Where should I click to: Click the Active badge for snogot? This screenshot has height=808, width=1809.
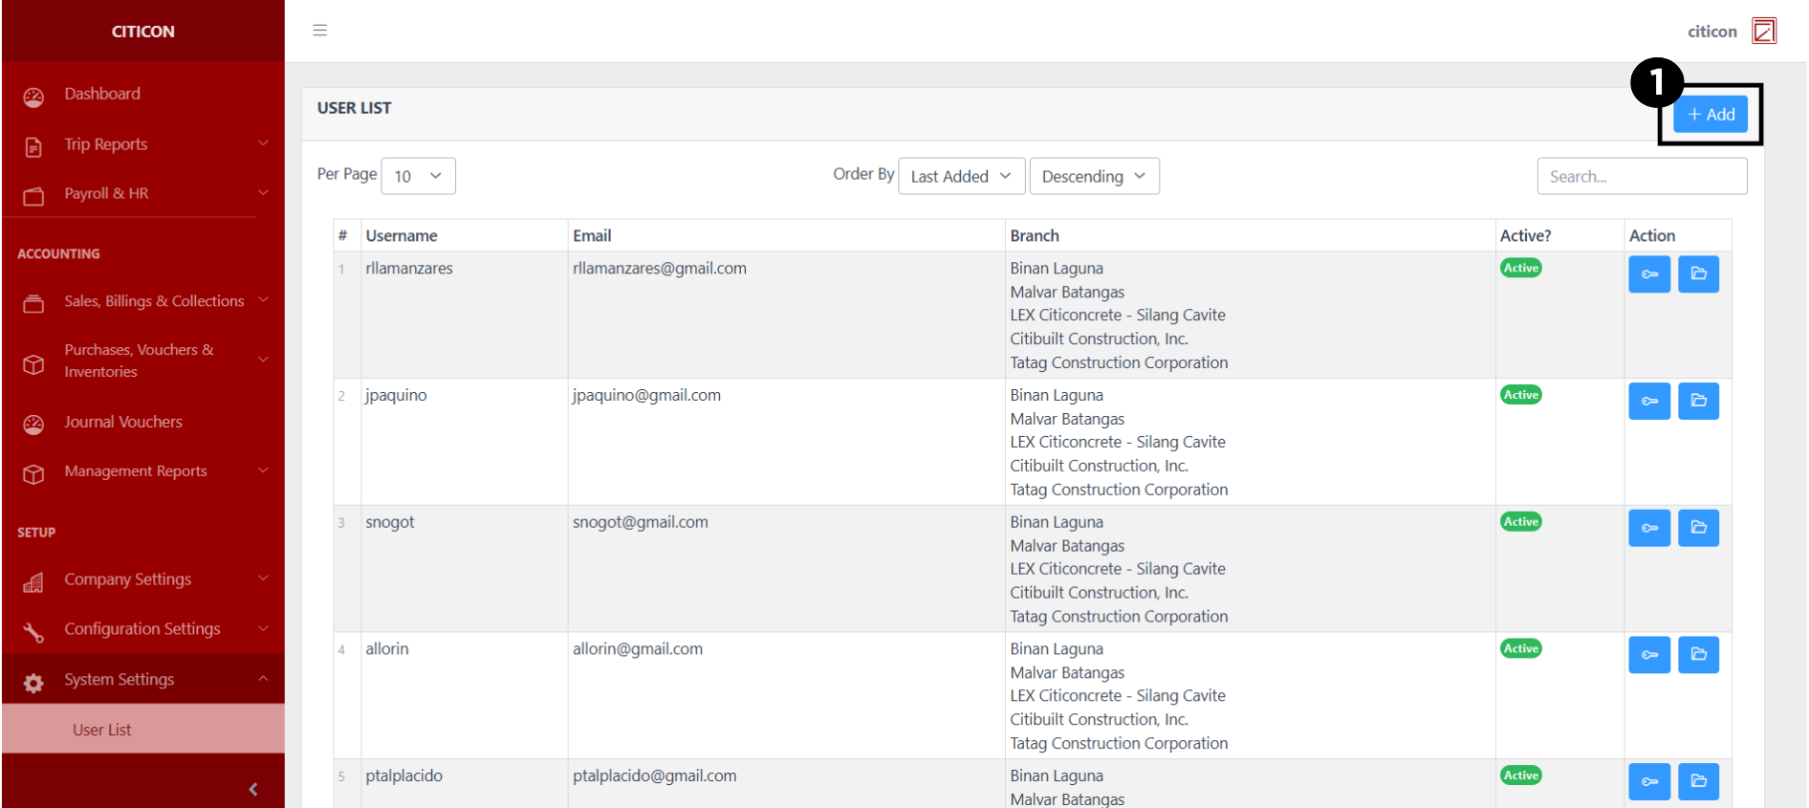(1520, 522)
